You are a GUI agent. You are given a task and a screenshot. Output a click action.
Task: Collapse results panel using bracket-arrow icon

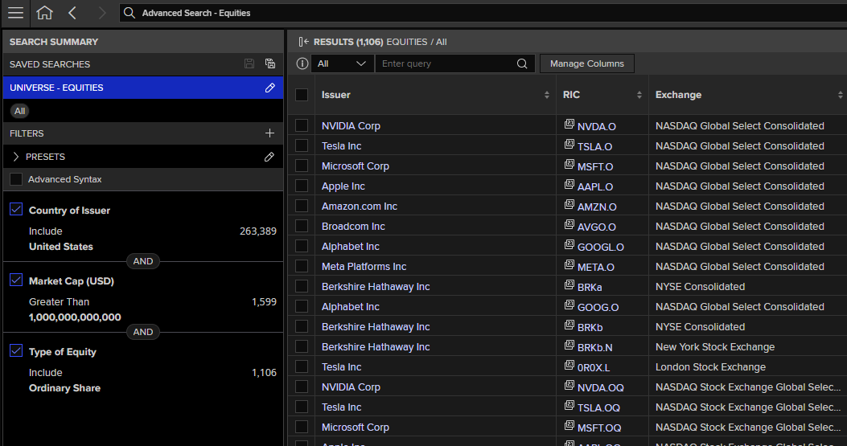[303, 42]
